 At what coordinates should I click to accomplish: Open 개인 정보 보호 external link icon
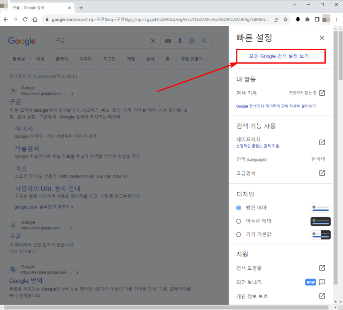click(322, 296)
